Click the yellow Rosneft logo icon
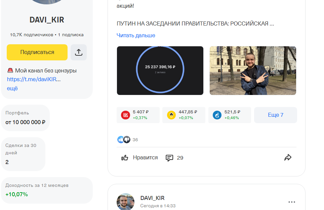 pyautogui.click(x=171, y=115)
